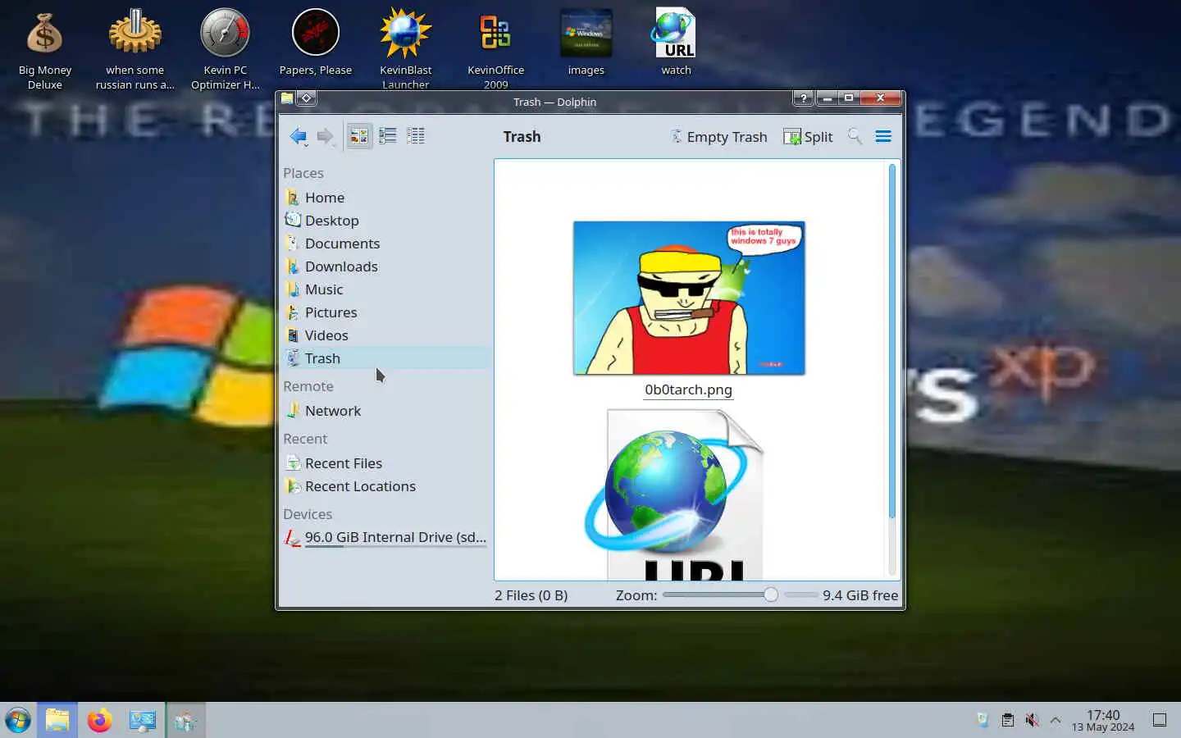
Task: Open the search magnifier icon
Action: 855,136
